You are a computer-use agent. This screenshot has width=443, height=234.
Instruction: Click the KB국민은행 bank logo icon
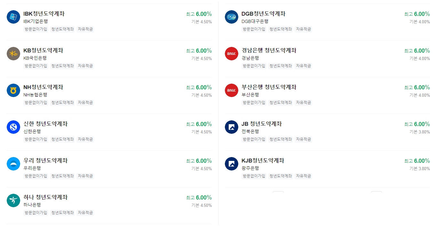(x=13, y=54)
